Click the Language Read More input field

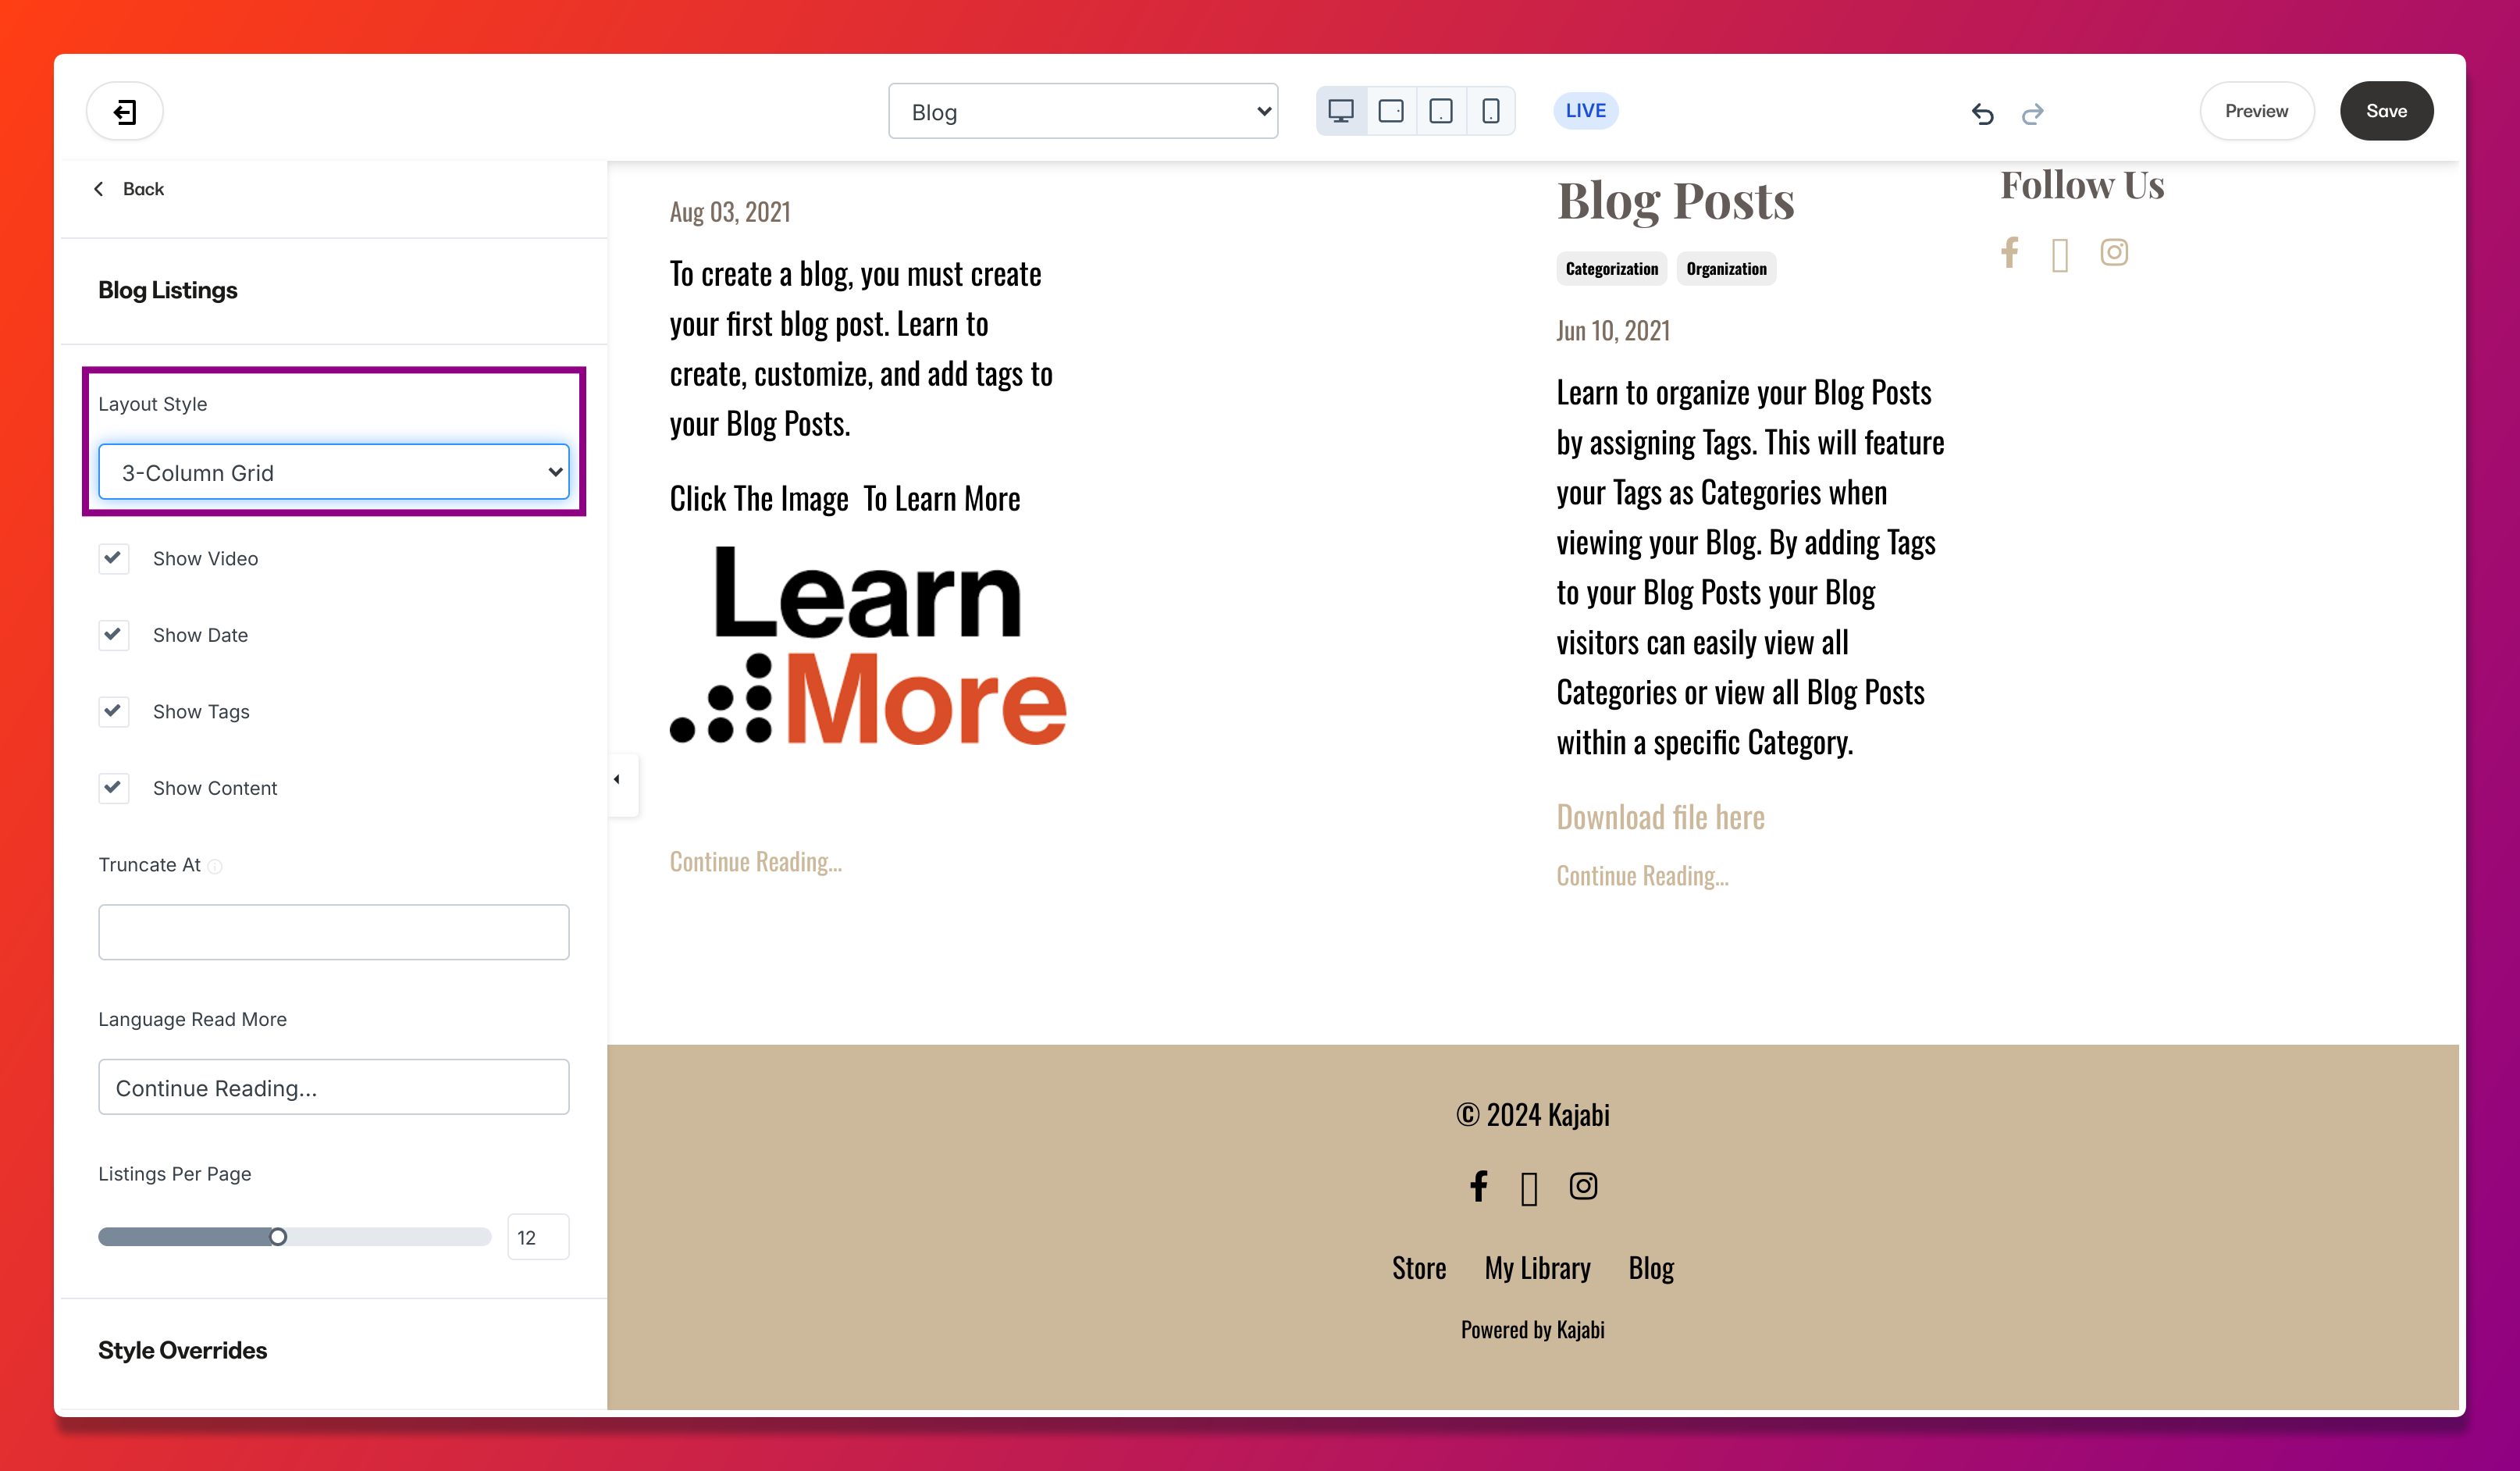tap(334, 1088)
